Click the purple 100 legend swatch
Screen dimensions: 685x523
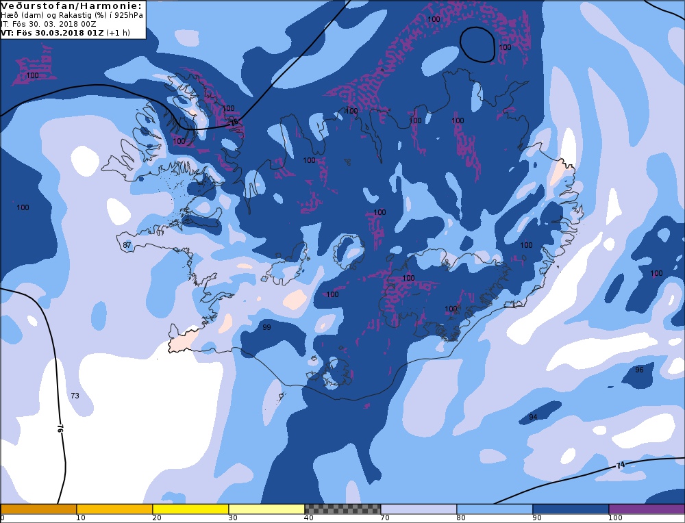647,509
